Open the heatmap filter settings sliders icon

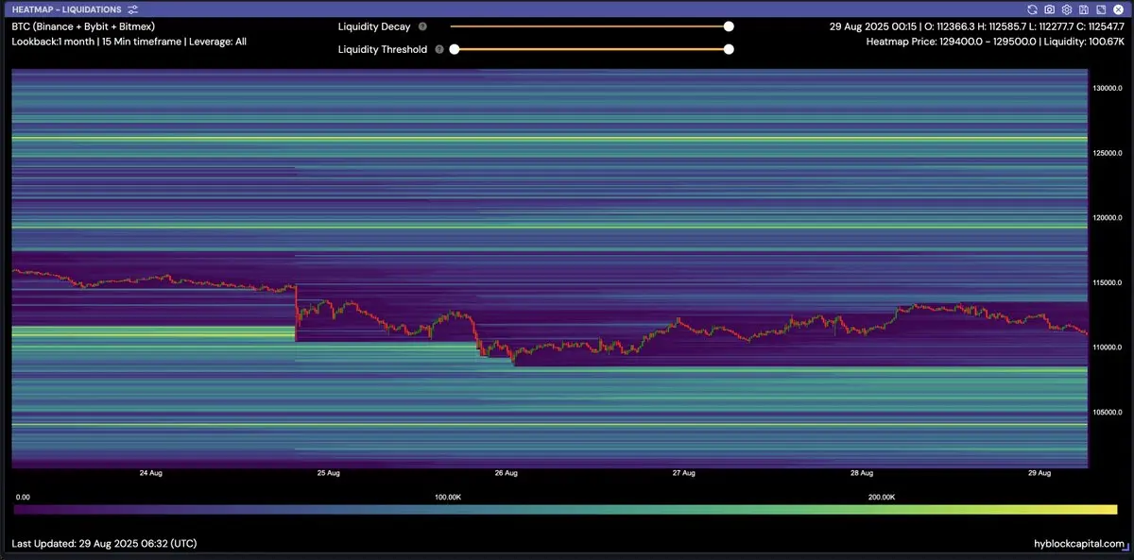pyautogui.click(x=133, y=8)
